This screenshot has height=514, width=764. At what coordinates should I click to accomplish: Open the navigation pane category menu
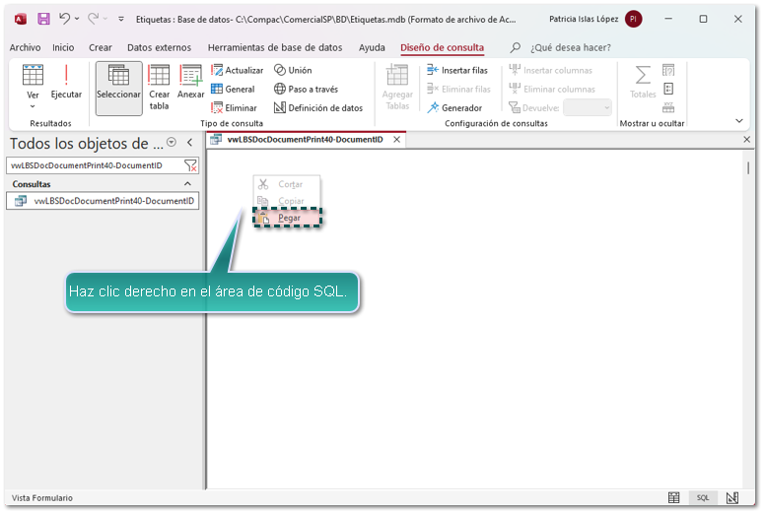pos(172,143)
